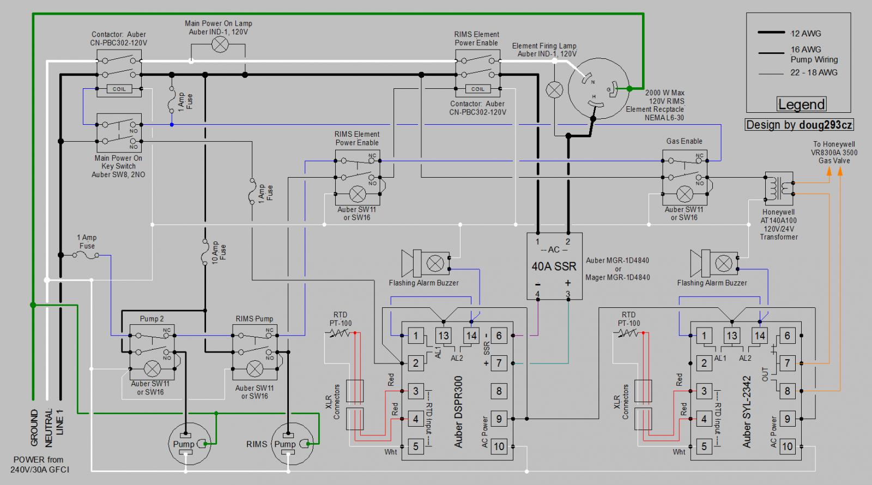Screen dimensions: 872x485
Task: Click the lamp in RIMS Pump switch
Action: (255, 368)
